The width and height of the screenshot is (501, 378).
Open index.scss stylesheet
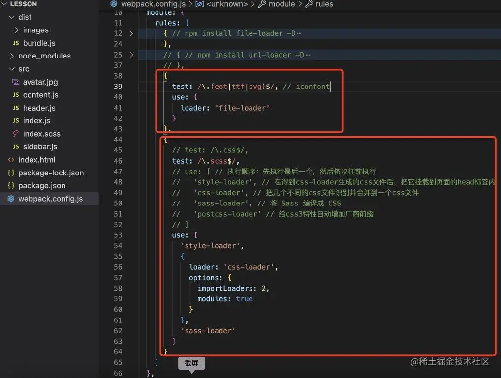(x=41, y=134)
